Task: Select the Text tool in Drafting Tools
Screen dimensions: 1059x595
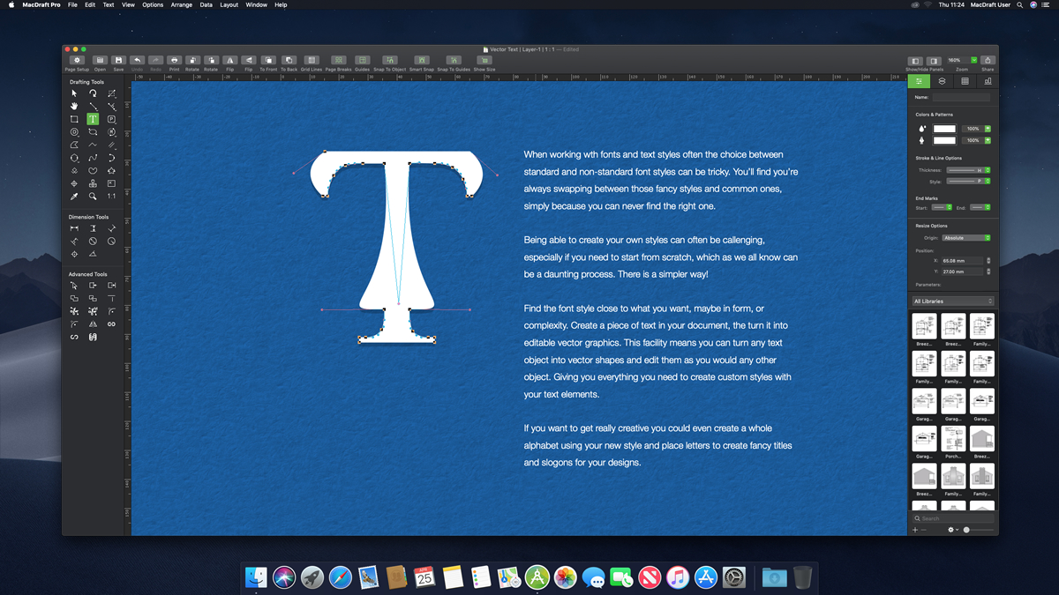Action: coord(93,119)
